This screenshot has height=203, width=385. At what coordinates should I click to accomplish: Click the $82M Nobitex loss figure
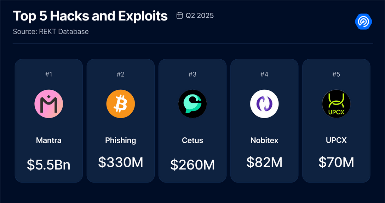point(264,162)
